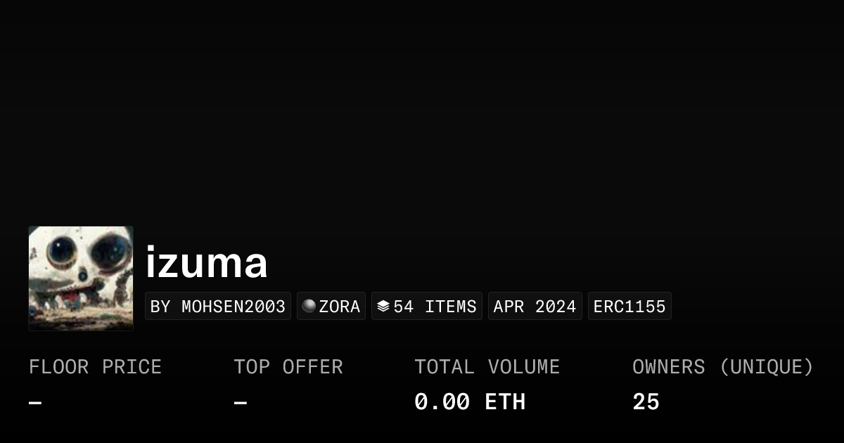Image resolution: width=844 pixels, height=443 pixels.
Task: Click the stacked layers items icon
Action: [x=383, y=306]
